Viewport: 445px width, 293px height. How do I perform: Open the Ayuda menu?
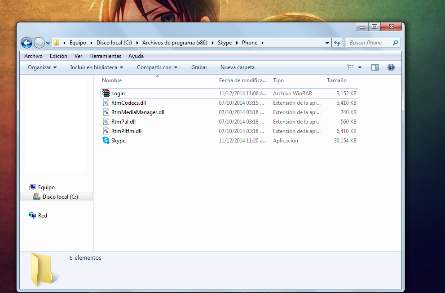136,56
